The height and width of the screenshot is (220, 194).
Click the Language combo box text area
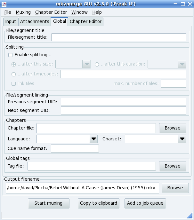pos(63,139)
